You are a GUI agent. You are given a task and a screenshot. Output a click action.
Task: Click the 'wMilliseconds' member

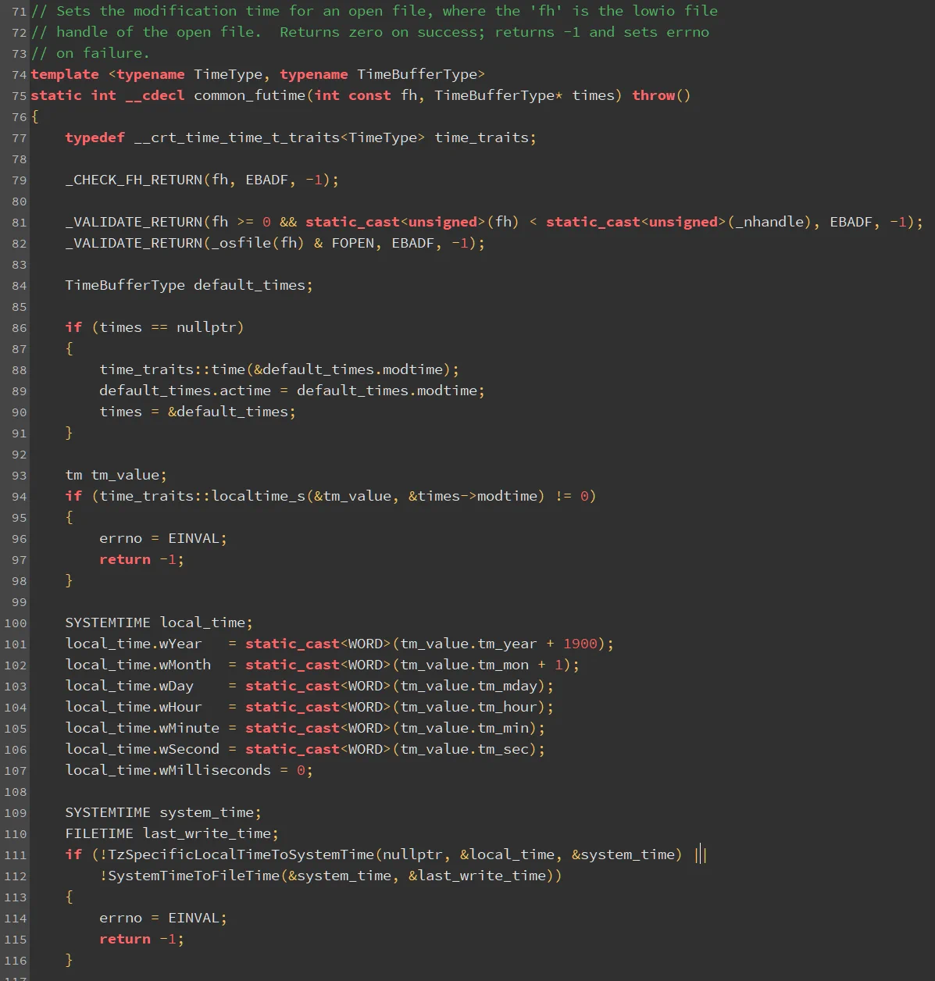point(215,770)
